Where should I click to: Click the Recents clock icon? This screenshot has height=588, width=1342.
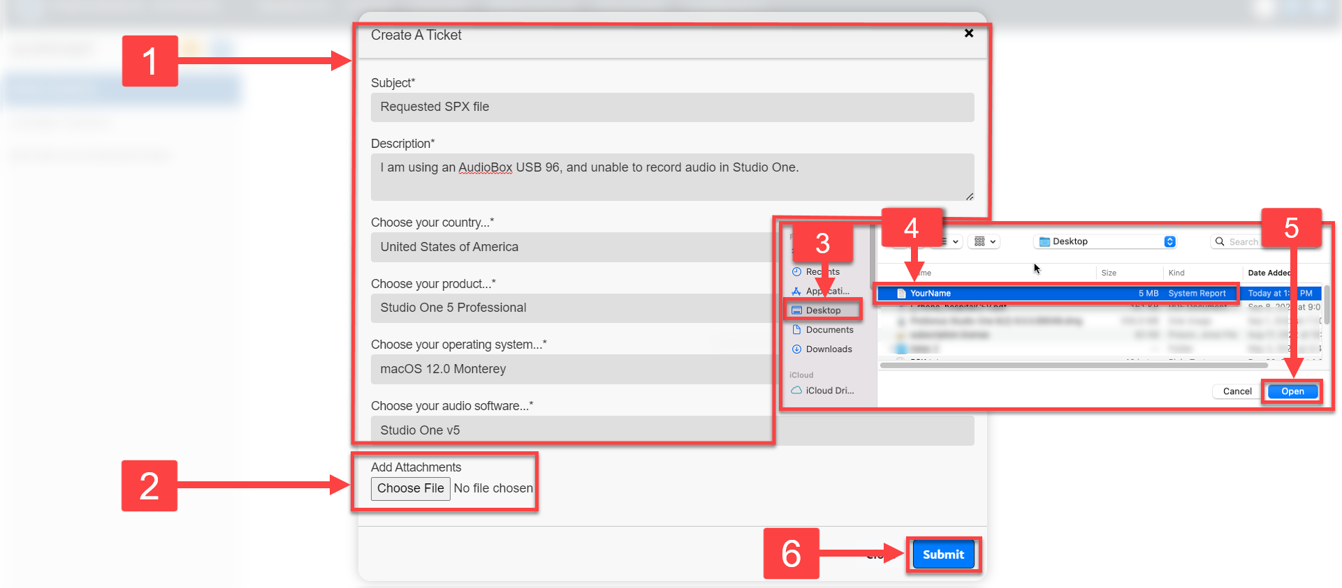tap(796, 271)
